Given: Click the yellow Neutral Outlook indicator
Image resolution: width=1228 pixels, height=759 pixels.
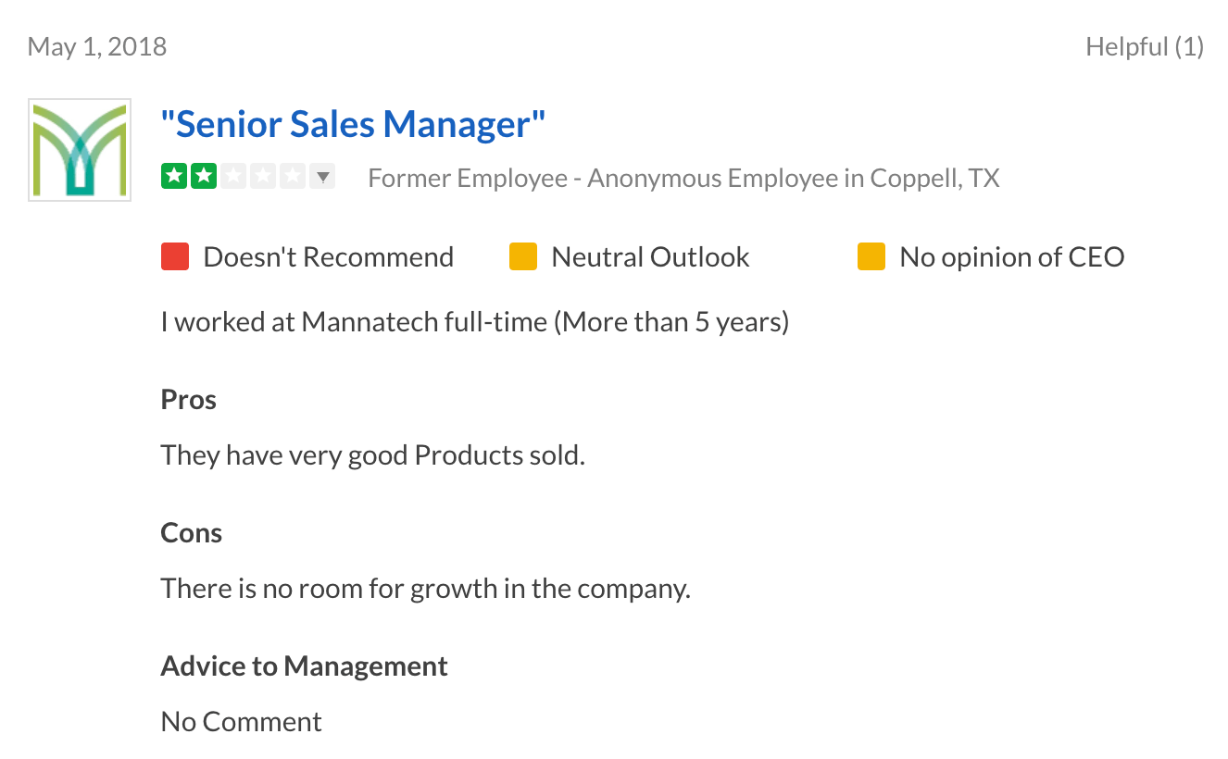Looking at the screenshot, I should tap(523, 256).
